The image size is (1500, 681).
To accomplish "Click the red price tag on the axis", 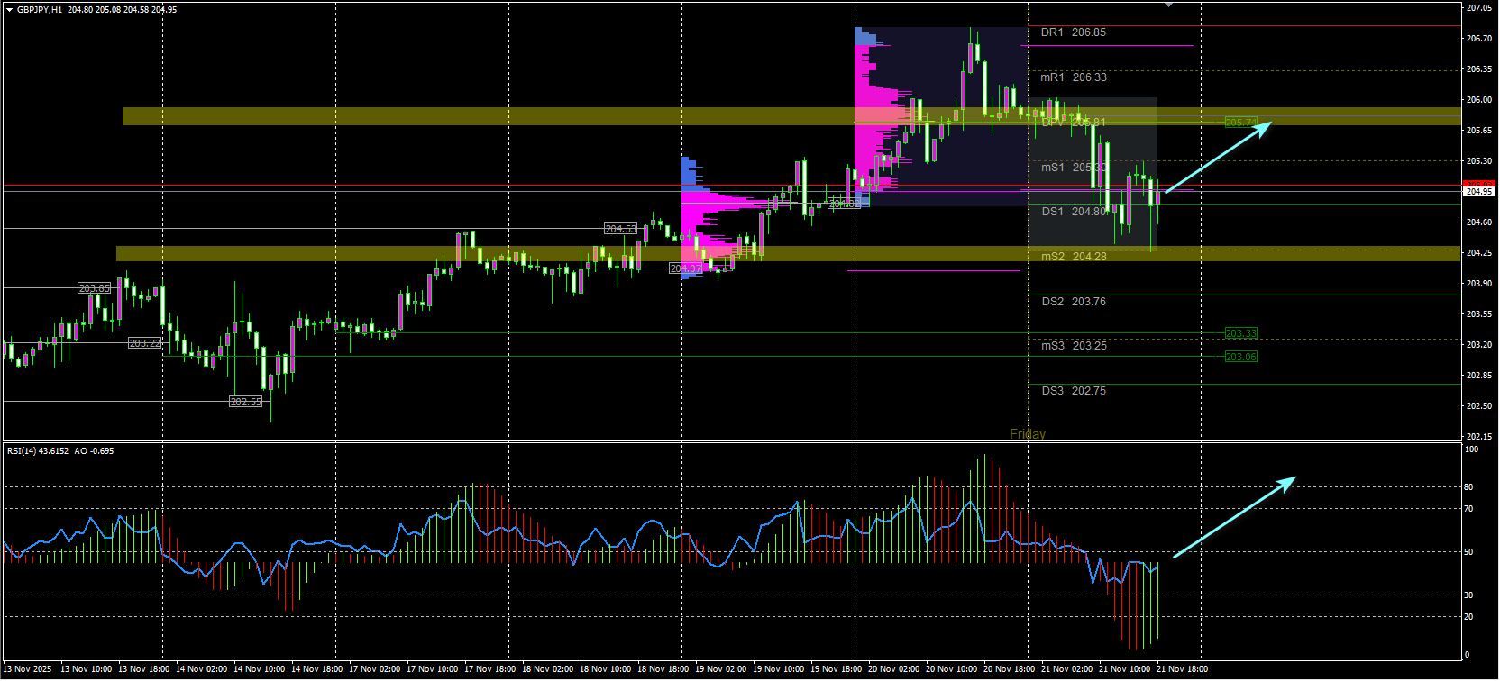I will coord(1479,184).
